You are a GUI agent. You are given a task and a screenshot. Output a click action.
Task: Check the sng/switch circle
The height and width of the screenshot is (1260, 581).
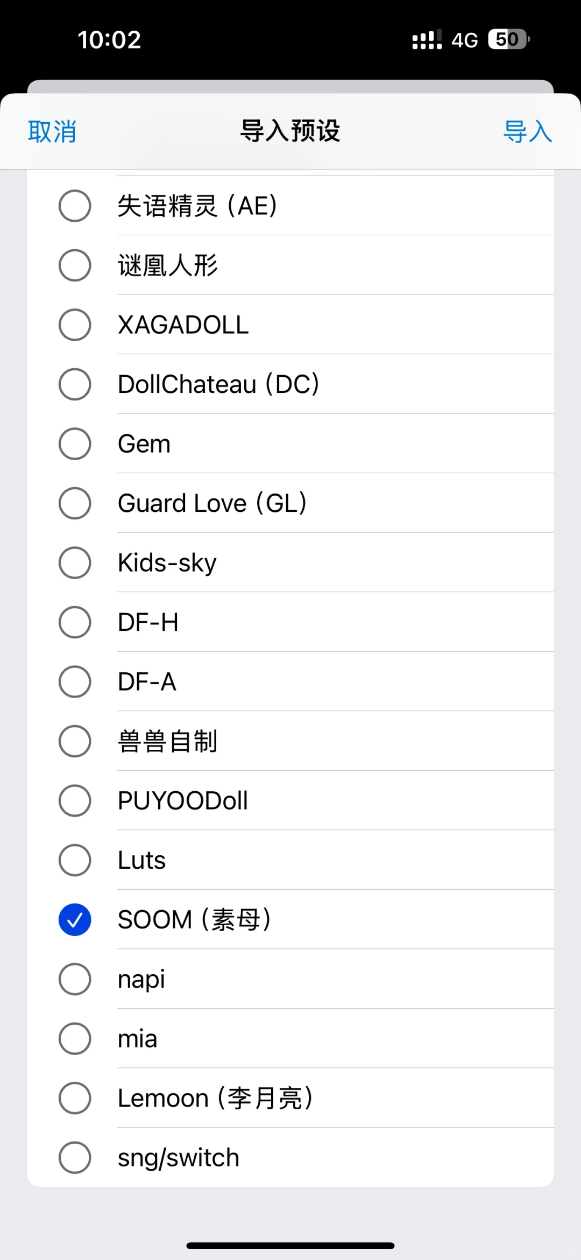(75, 1157)
